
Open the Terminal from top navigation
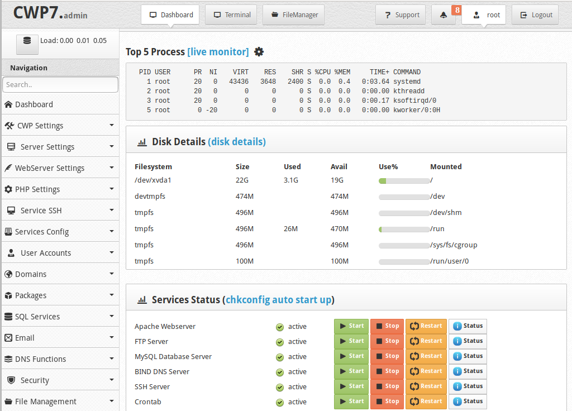[x=231, y=15]
